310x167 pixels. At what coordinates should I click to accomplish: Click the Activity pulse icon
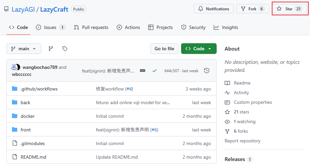coord(227,92)
